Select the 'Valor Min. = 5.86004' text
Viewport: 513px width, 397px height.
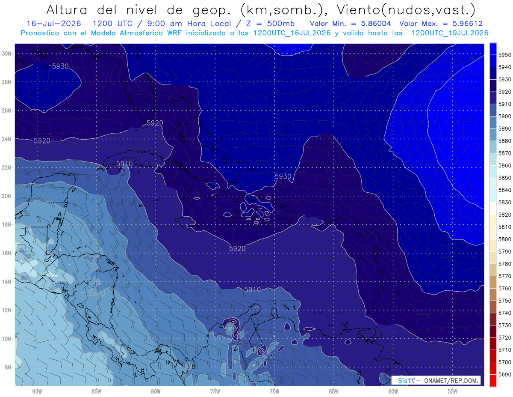click(x=351, y=24)
